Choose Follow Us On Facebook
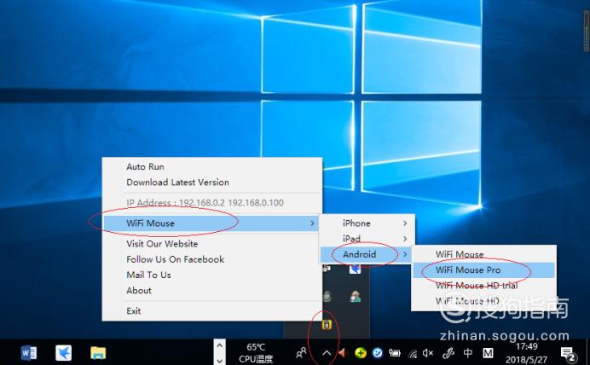This screenshot has width=590, height=365. tap(212, 259)
